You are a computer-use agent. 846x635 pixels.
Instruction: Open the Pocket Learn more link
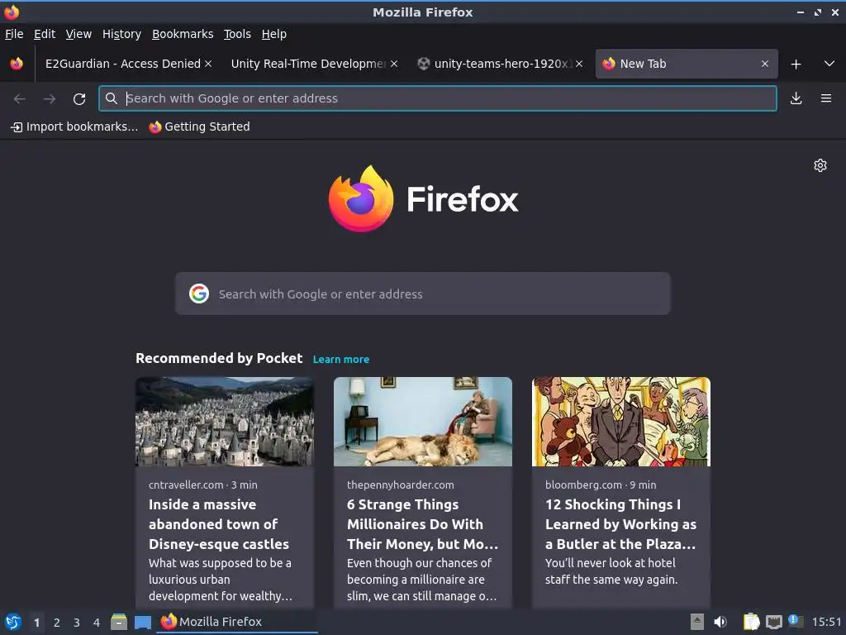click(x=341, y=360)
